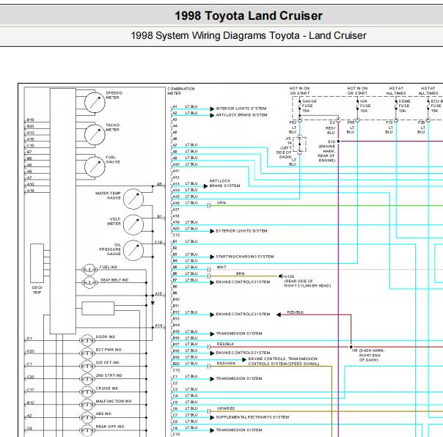Select the ECT PWR Ind lamp symbol

87,353
